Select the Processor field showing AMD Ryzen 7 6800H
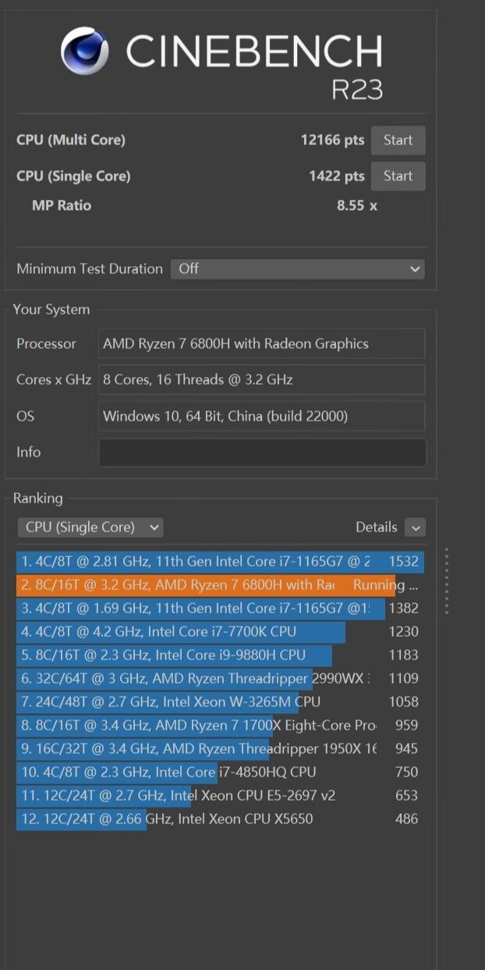485x970 pixels. point(262,343)
